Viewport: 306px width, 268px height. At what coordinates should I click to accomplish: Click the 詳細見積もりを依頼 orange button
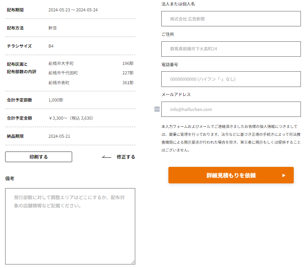tap(231, 175)
